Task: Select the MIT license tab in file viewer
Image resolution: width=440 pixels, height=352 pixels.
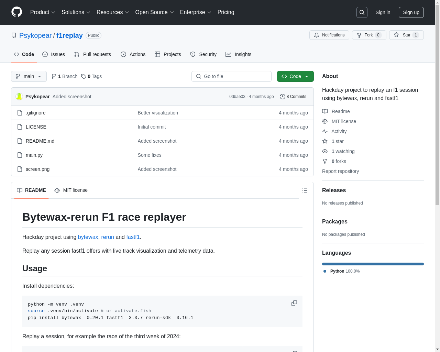Action: (x=71, y=190)
